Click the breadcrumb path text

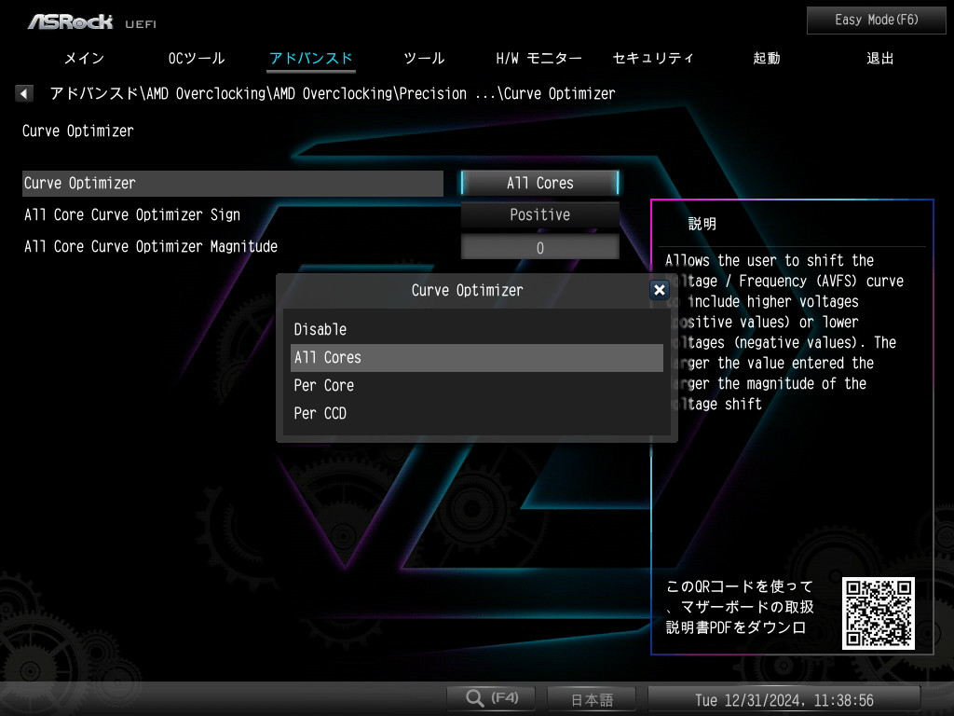pyautogui.click(x=333, y=93)
